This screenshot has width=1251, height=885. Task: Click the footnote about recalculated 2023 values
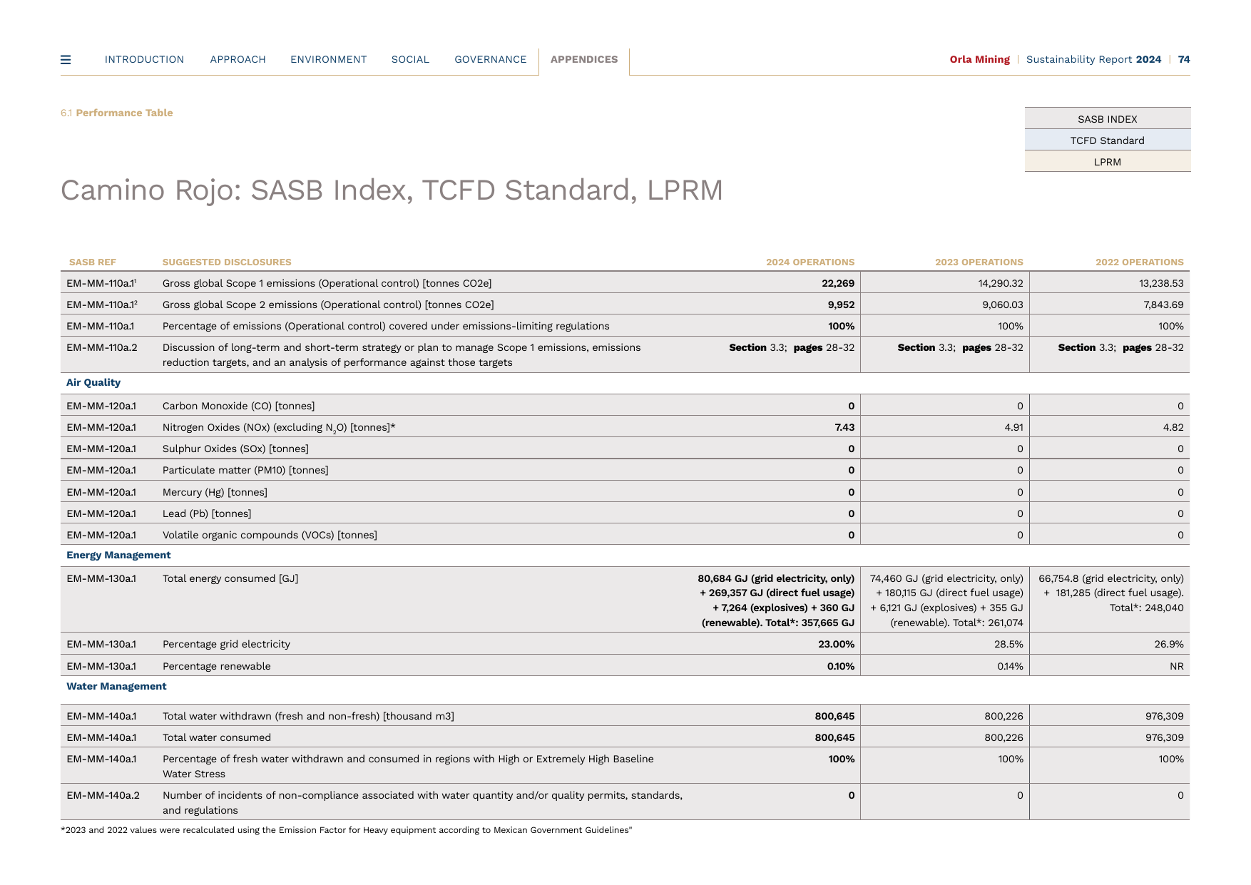tap(347, 830)
